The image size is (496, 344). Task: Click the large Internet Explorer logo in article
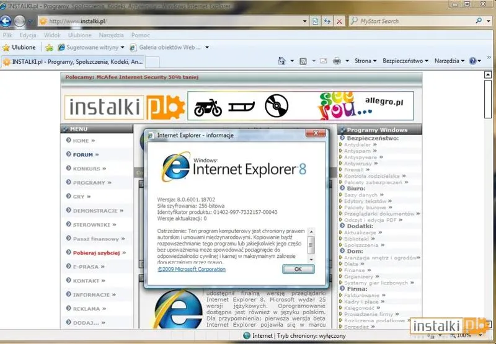178,310
